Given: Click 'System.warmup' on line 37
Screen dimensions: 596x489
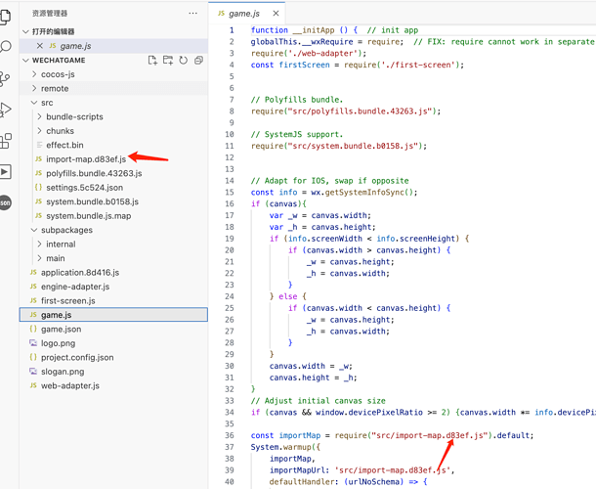Looking at the screenshot, I should tap(280, 447).
